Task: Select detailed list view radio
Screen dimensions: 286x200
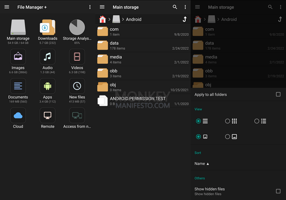Action: tap(257, 121)
